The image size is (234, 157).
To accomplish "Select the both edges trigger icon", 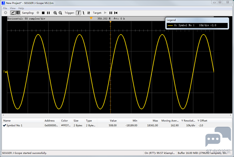I will [89, 13].
